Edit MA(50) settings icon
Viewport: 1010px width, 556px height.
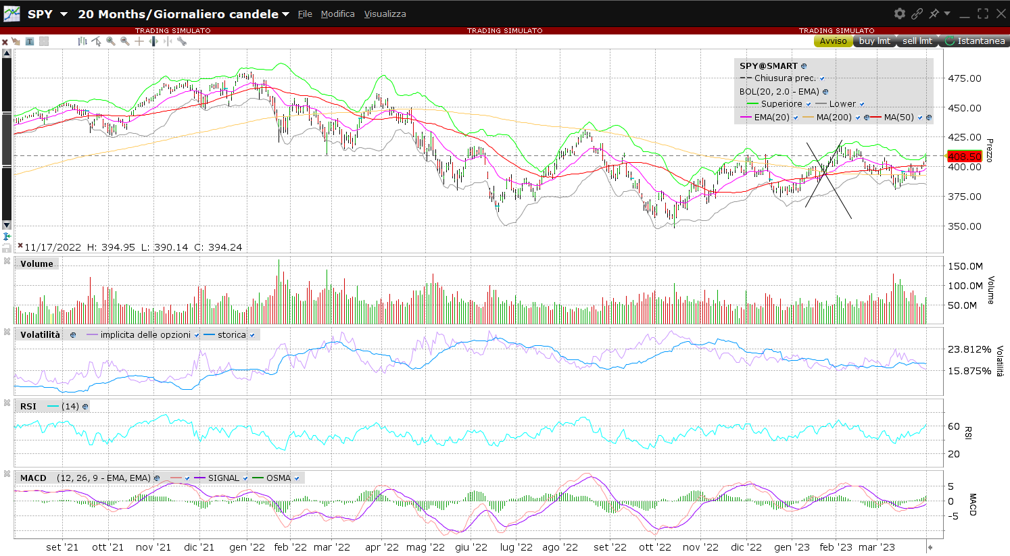coord(929,118)
